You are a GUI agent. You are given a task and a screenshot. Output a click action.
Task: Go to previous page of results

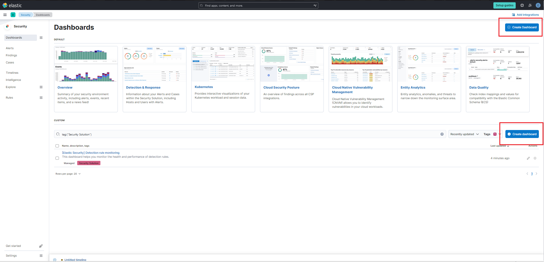coord(527,174)
